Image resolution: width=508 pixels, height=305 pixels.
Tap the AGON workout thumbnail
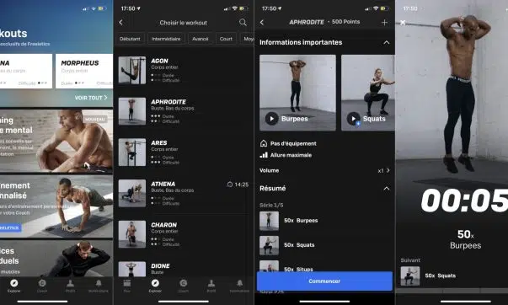(132, 70)
